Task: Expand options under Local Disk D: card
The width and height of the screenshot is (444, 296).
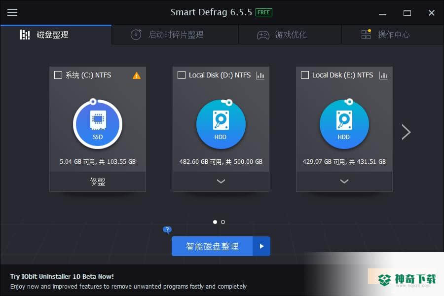Action: click(221, 181)
